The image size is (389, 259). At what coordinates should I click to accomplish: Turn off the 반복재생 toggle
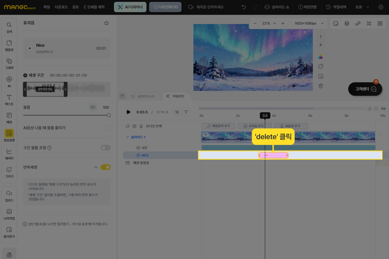pyautogui.click(x=106, y=167)
